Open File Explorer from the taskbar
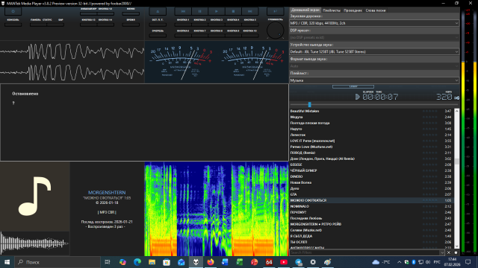Image resolution: width=478 pixels, height=268 pixels. pyautogui.click(x=152, y=262)
